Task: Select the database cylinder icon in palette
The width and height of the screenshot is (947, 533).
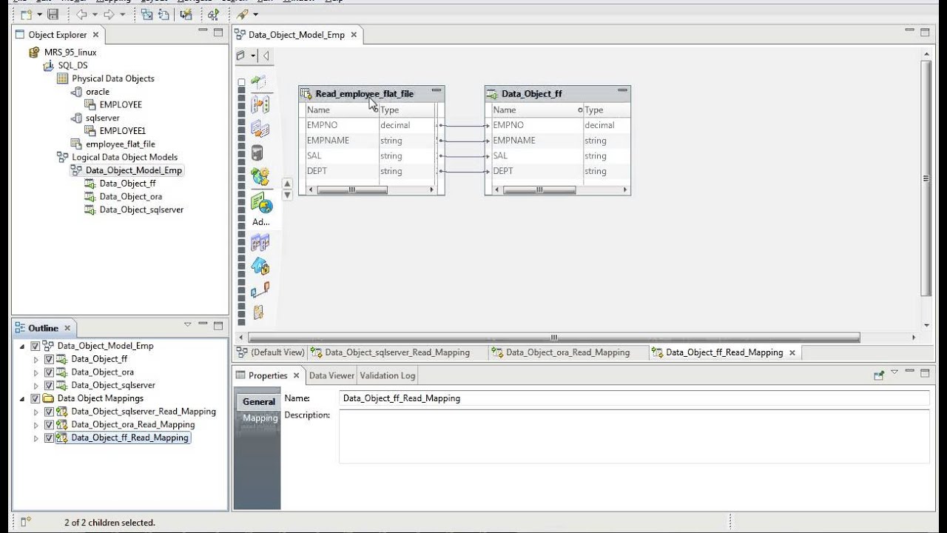Action: click(x=257, y=153)
